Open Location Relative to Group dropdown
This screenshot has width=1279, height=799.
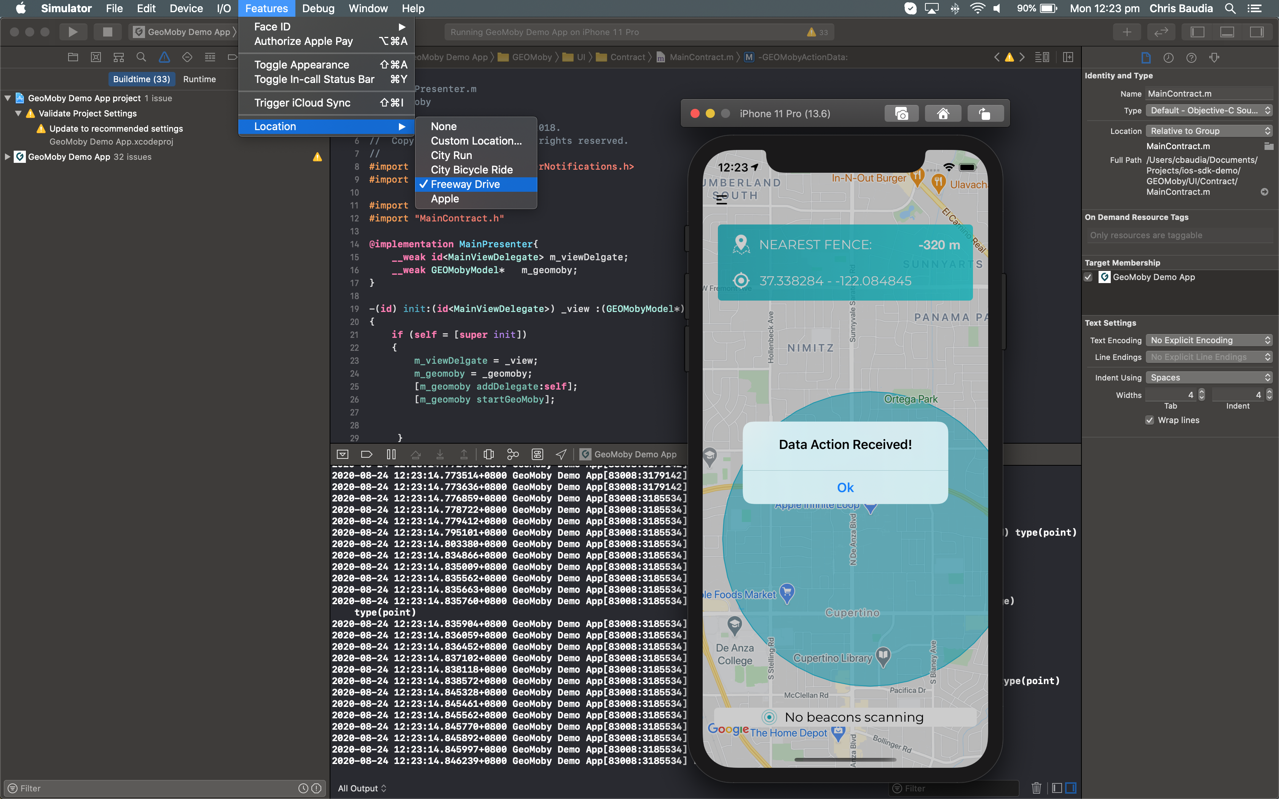[x=1209, y=131]
